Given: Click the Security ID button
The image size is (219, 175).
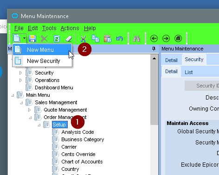Looking at the screenshot, I should click(x=202, y=86).
